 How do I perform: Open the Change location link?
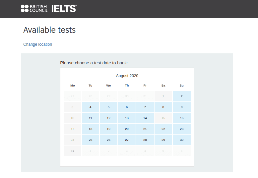point(38,44)
